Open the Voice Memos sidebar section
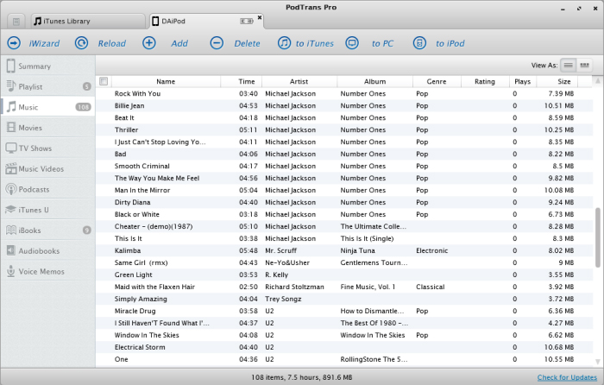The image size is (604, 385). point(47,271)
